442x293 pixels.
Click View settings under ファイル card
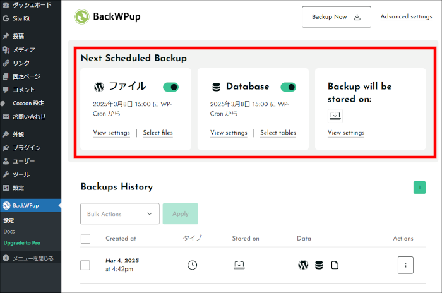(x=111, y=133)
